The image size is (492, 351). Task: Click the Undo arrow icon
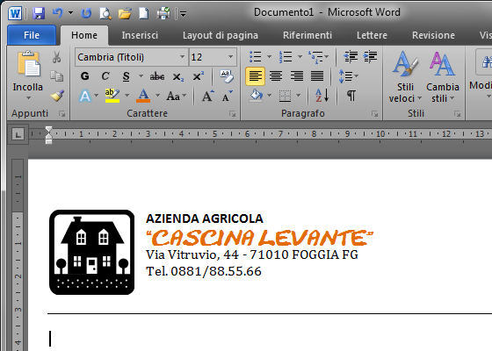[x=58, y=13]
